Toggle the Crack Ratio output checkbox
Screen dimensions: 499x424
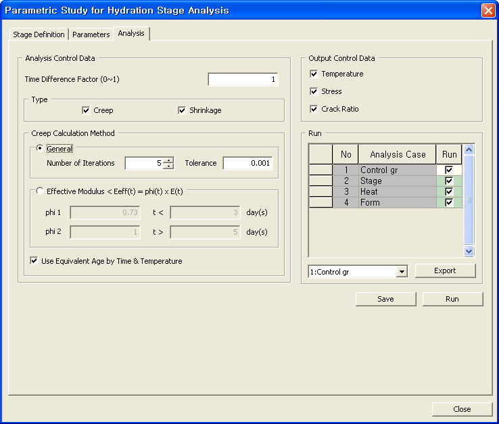pos(314,109)
